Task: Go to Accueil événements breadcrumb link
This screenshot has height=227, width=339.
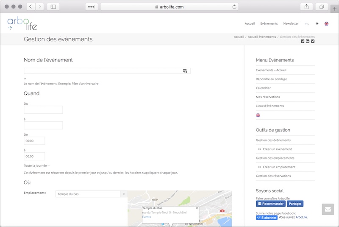Action: coord(262,37)
